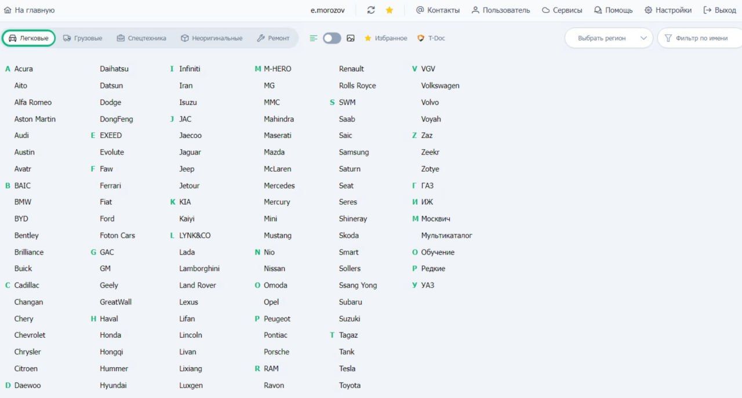Switch to the image view icon
The width and height of the screenshot is (742, 398).
coord(351,38)
